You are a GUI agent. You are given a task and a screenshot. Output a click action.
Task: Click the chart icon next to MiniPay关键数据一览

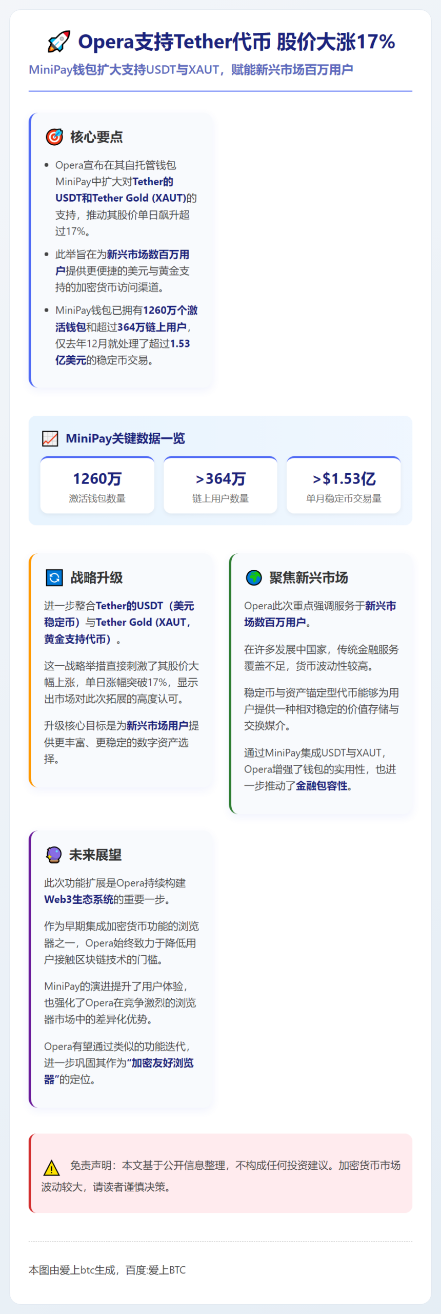(50, 438)
